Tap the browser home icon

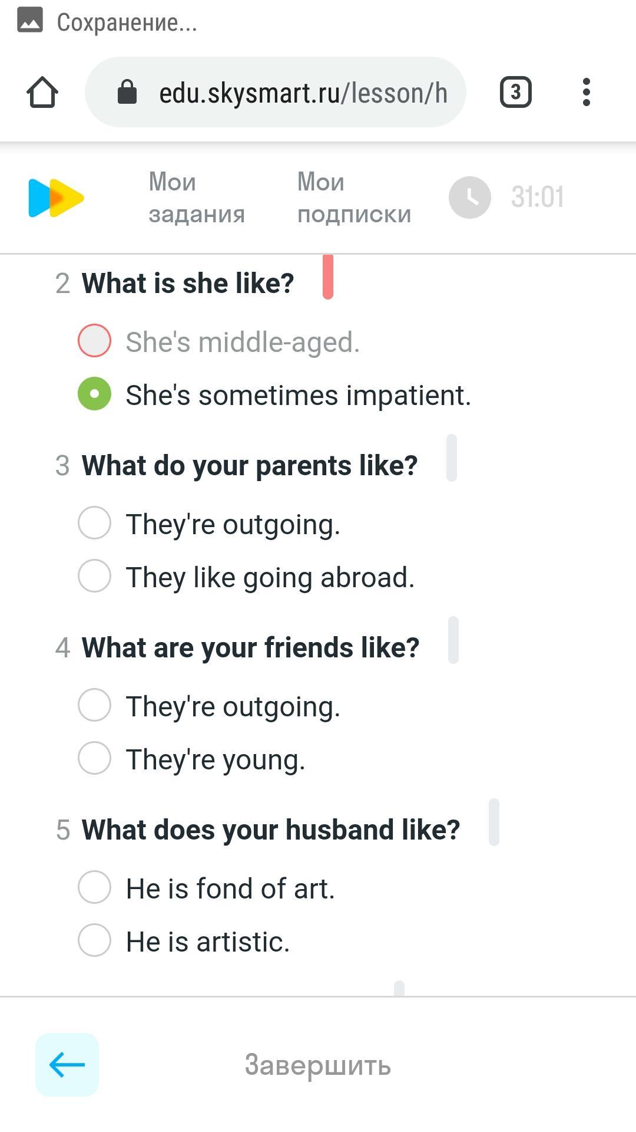[x=42, y=93]
